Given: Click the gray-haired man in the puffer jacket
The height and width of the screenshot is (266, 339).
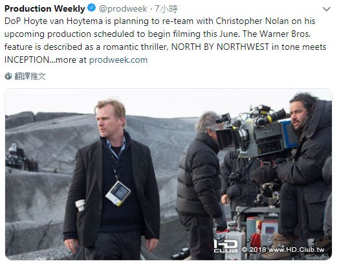Looking at the screenshot, I should coord(200,184).
